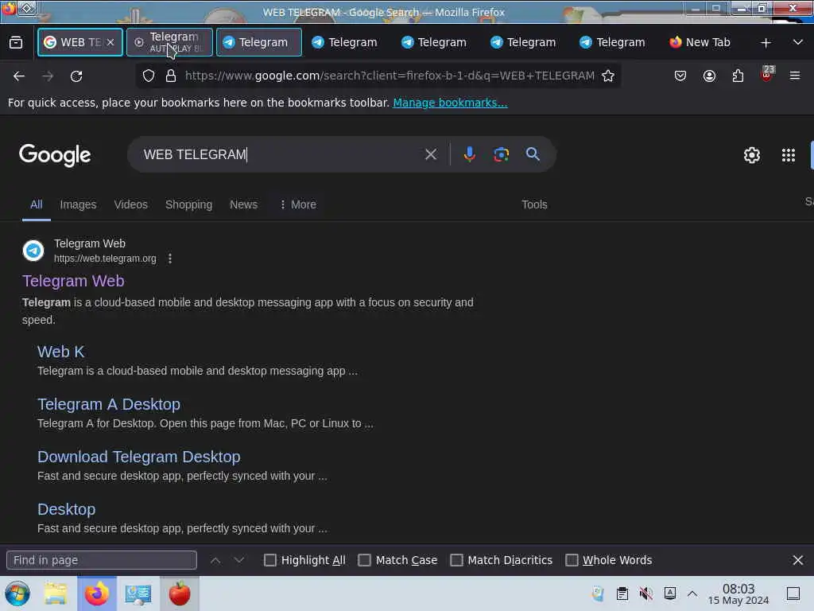This screenshot has height=611, width=814.
Task: Submit search with magnifier icon
Action: tap(533, 154)
